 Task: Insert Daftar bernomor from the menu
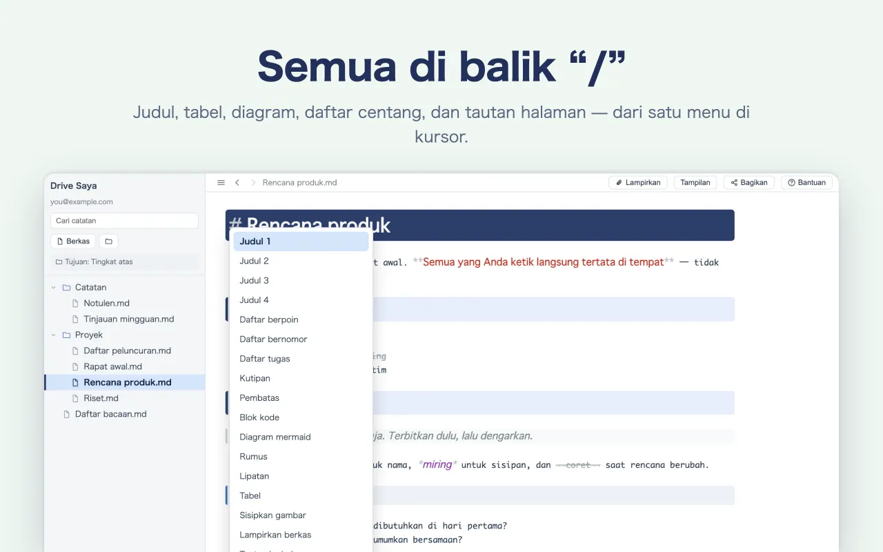click(x=301, y=339)
